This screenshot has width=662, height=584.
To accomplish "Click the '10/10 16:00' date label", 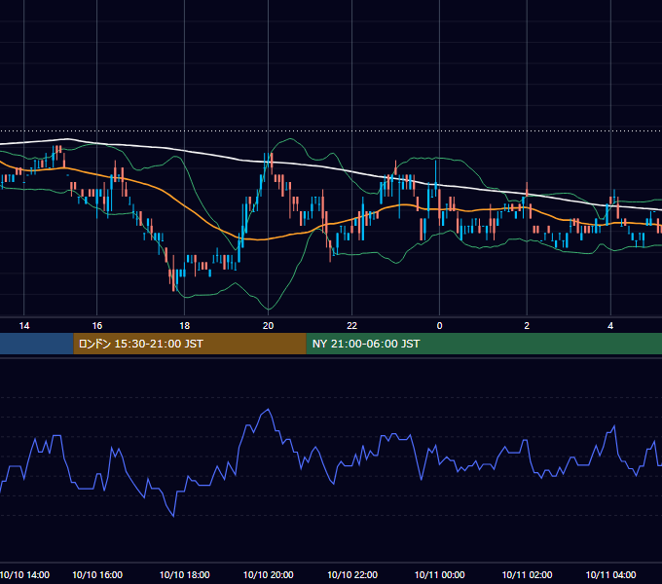I will (x=97, y=574).
